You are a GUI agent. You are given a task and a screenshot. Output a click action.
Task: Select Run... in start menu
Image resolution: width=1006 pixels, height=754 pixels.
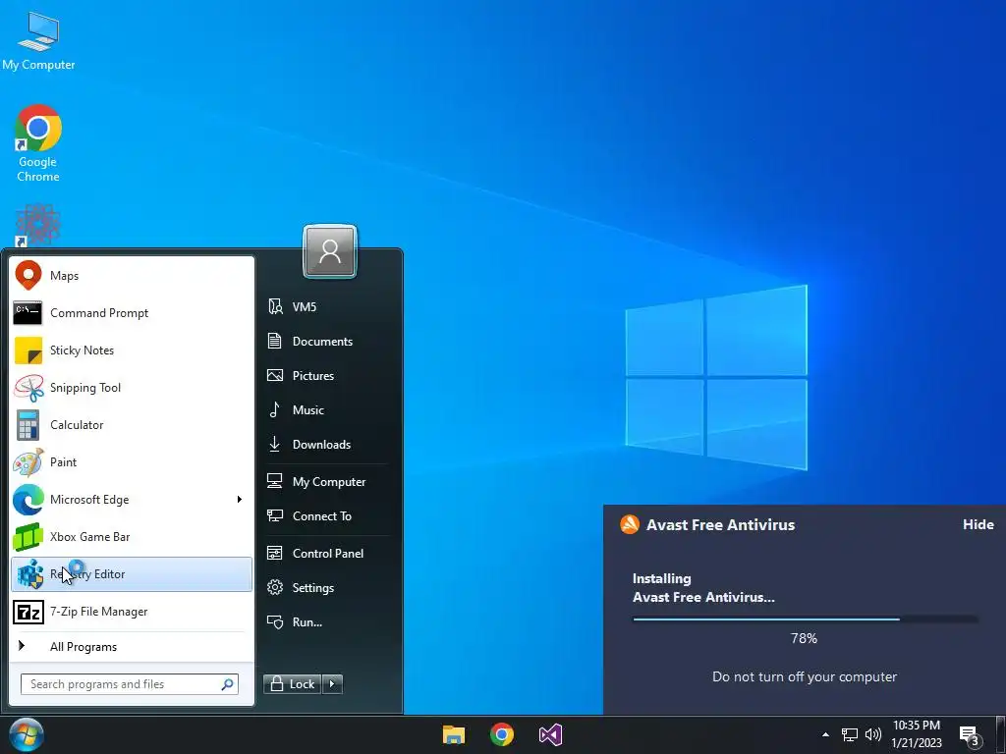pyautogui.click(x=325, y=621)
